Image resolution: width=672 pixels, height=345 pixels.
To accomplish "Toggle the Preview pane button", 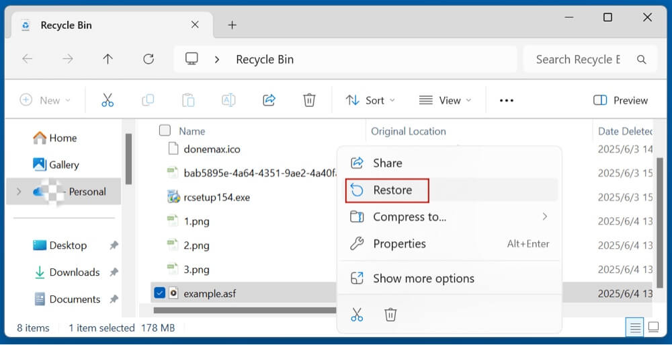I will (620, 100).
